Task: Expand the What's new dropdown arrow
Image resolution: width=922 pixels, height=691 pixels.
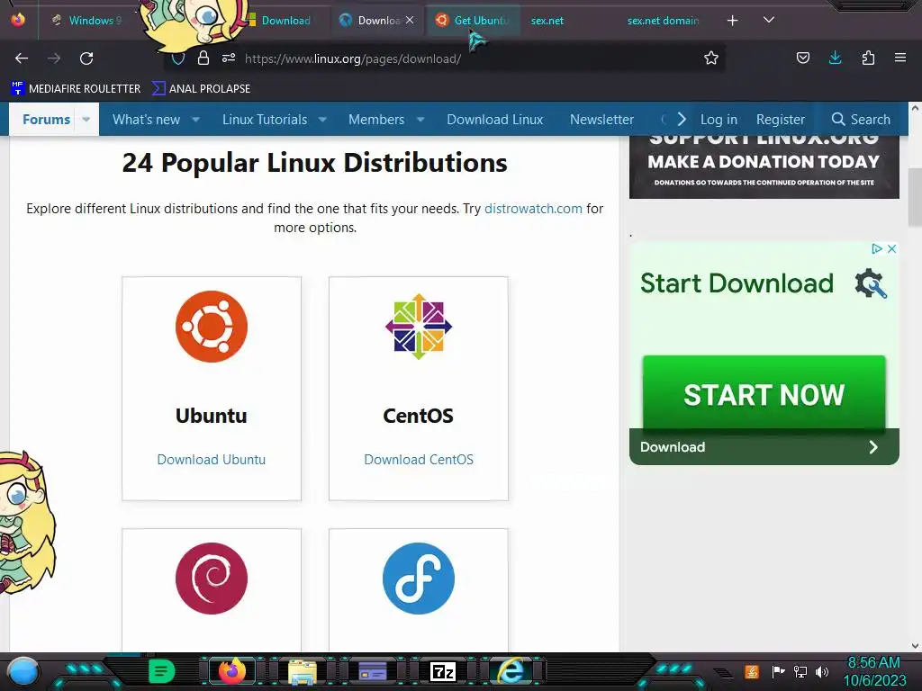Action: (195, 120)
